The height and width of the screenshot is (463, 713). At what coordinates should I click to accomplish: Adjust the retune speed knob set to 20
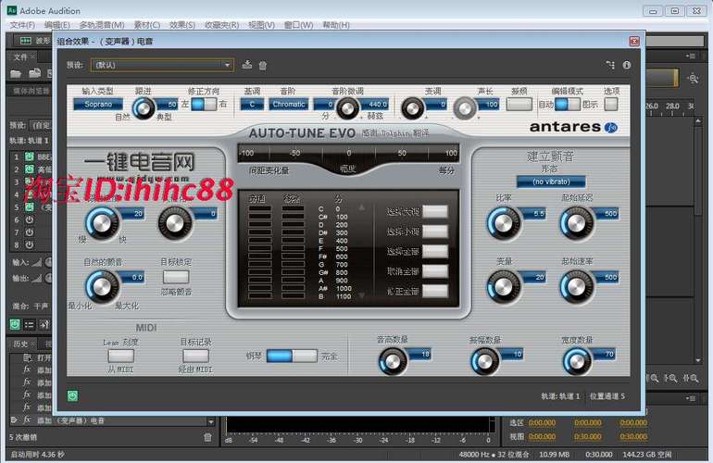tap(102, 223)
